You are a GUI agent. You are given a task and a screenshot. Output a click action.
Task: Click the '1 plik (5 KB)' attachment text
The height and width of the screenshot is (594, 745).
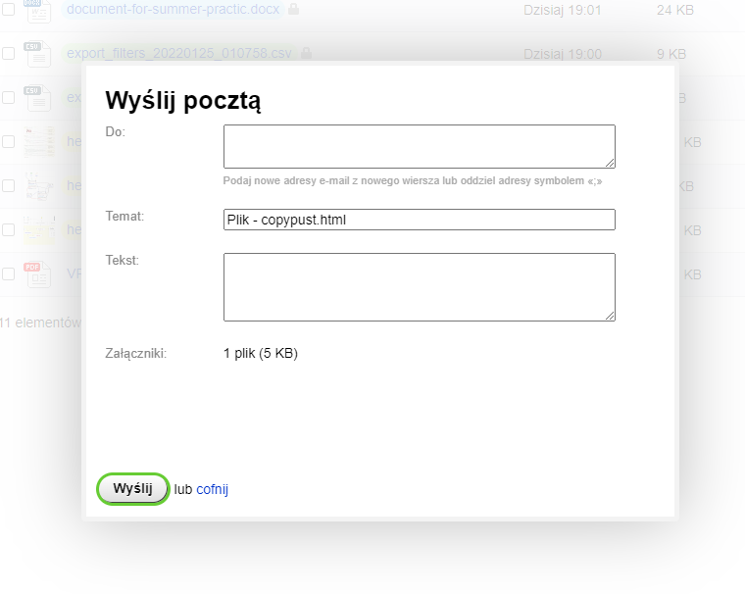261,353
